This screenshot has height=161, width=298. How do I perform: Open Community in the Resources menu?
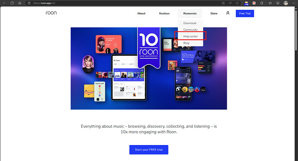[x=190, y=30]
